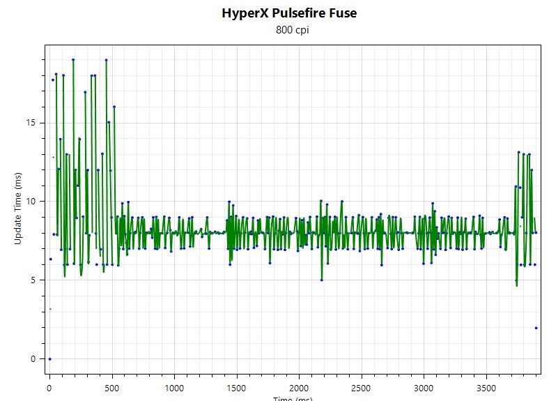549x401 pixels.
Task: Click the 'Update Time (ms)' axis label
Action: click(x=17, y=209)
